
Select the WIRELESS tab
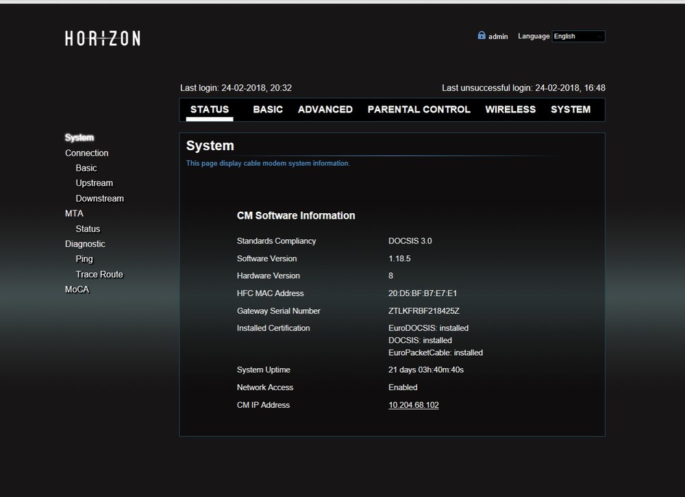pyautogui.click(x=510, y=110)
